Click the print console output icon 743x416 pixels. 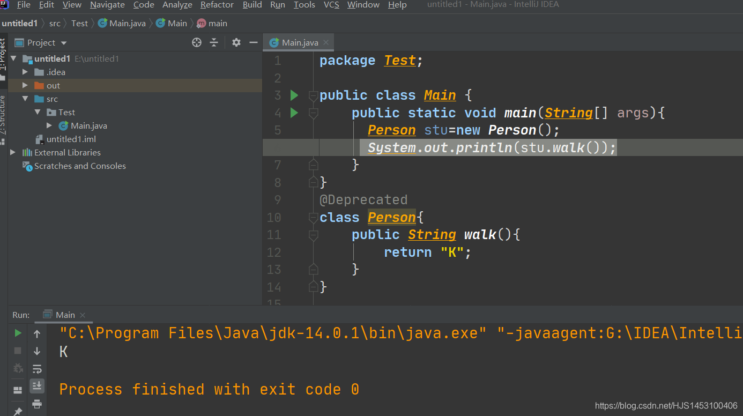pyautogui.click(x=37, y=404)
